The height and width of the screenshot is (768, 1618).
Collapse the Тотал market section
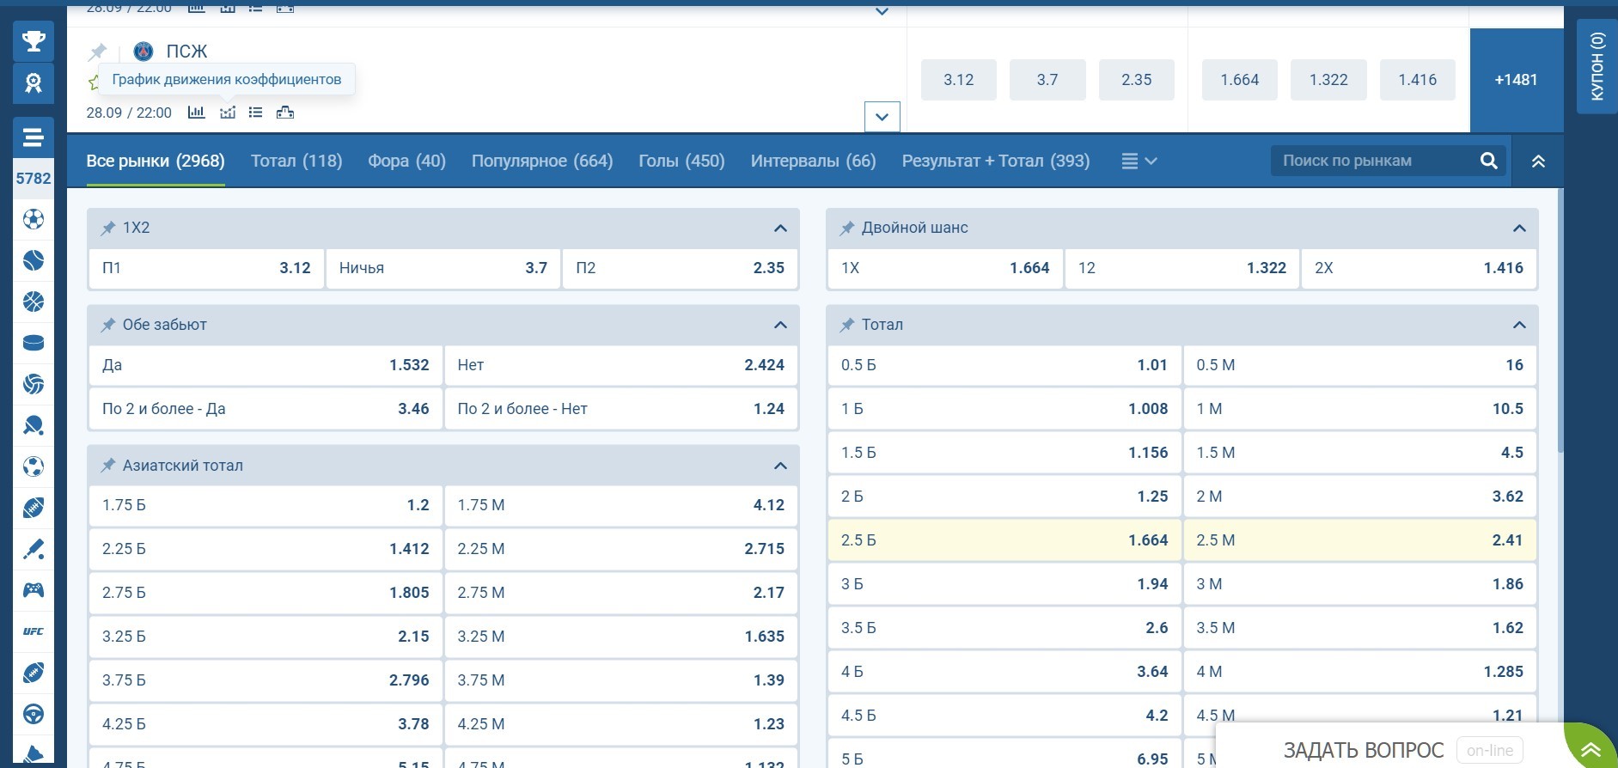(1519, 326)
